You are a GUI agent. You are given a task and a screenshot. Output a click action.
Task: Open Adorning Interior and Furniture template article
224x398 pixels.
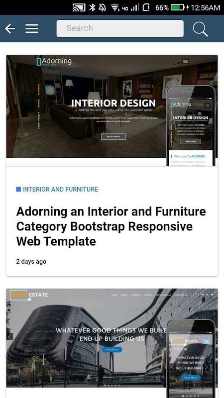pyautogui.click(x=111, y=226)
